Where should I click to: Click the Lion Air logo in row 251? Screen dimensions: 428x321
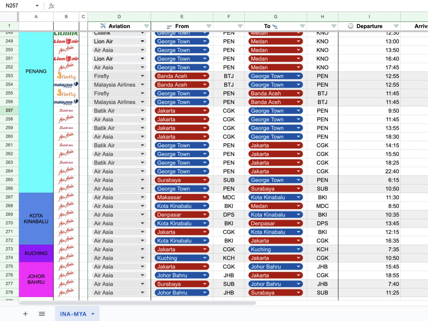[x=66, y=59]
